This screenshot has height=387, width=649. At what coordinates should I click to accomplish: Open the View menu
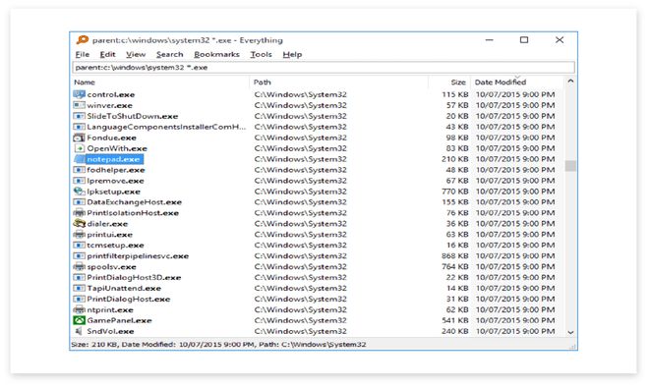pos(136,55)
